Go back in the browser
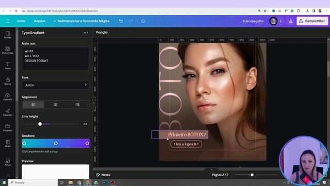Viewport: 330px width, 186px height. [x=4, y=11]
